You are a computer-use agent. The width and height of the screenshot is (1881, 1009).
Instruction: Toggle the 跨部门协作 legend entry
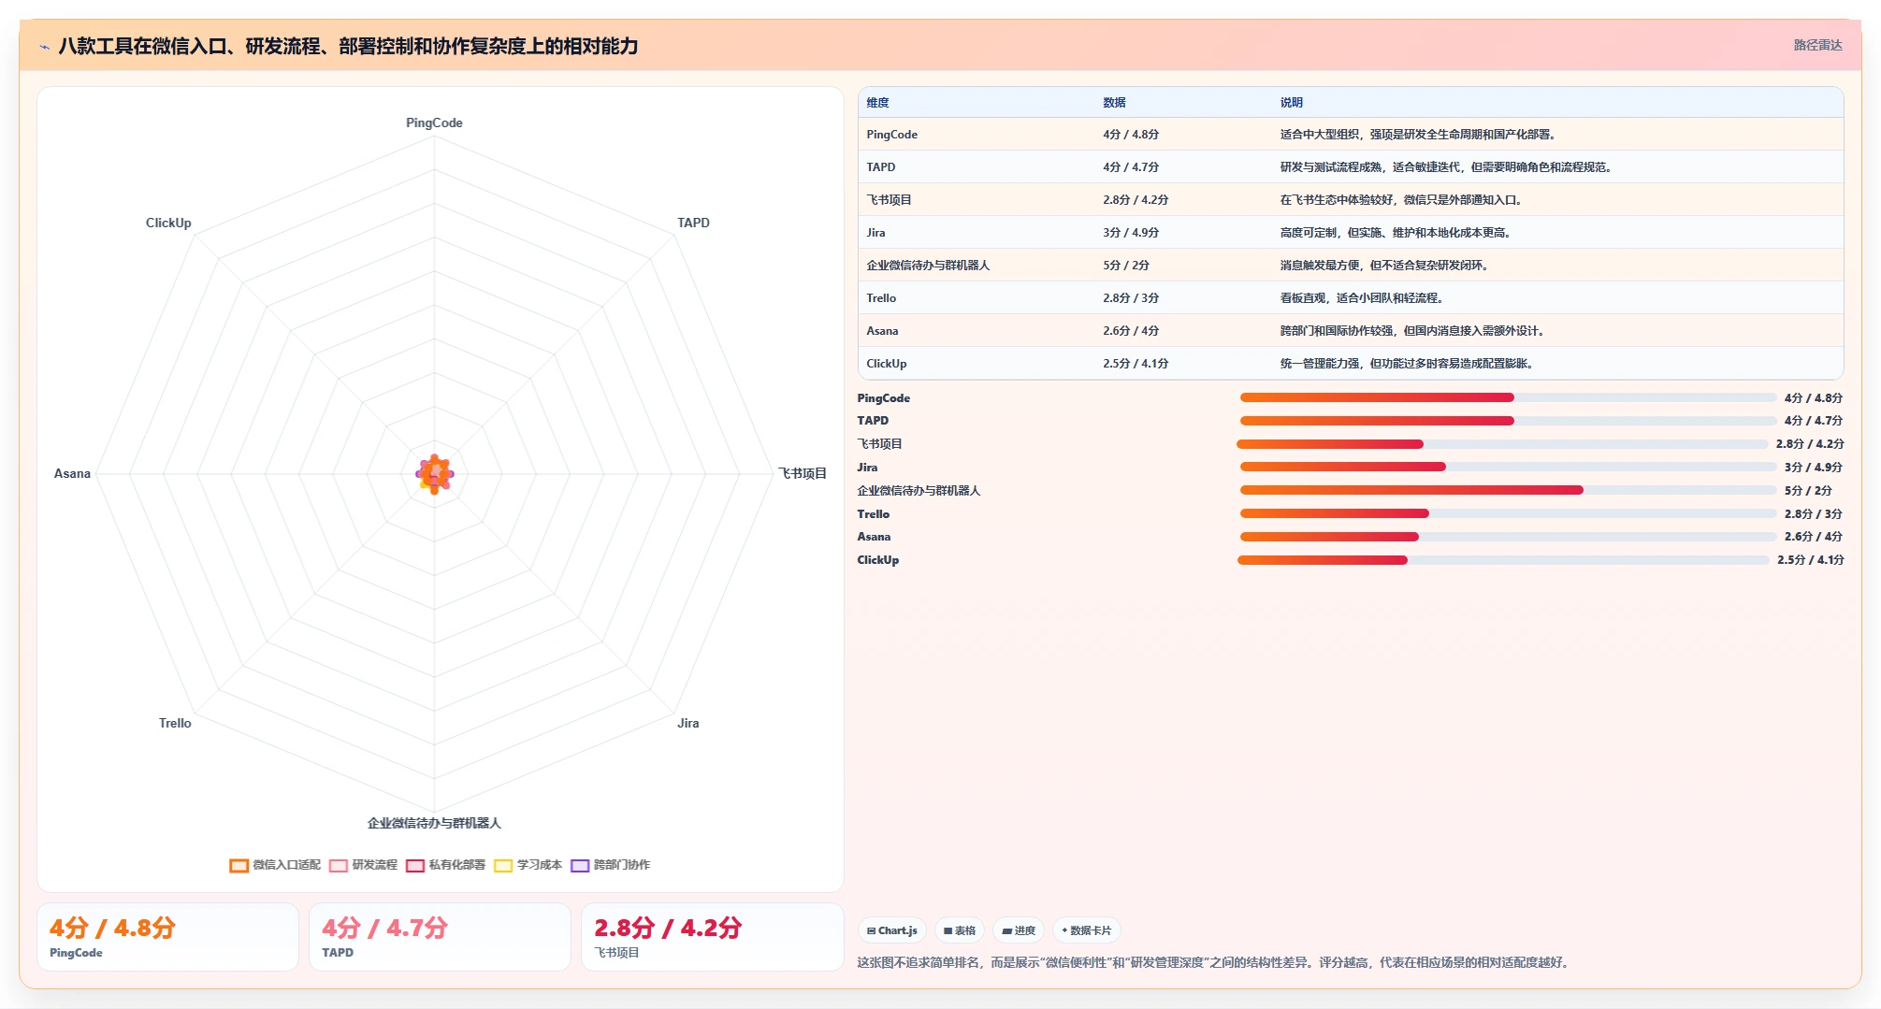click(x=610, y=865)
